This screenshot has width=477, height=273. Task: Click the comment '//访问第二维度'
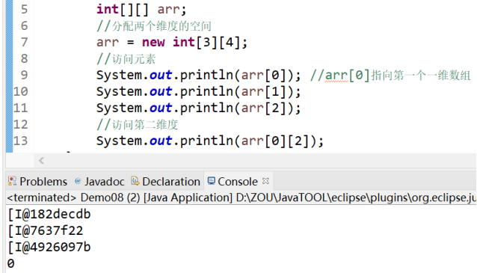point(138,124)
